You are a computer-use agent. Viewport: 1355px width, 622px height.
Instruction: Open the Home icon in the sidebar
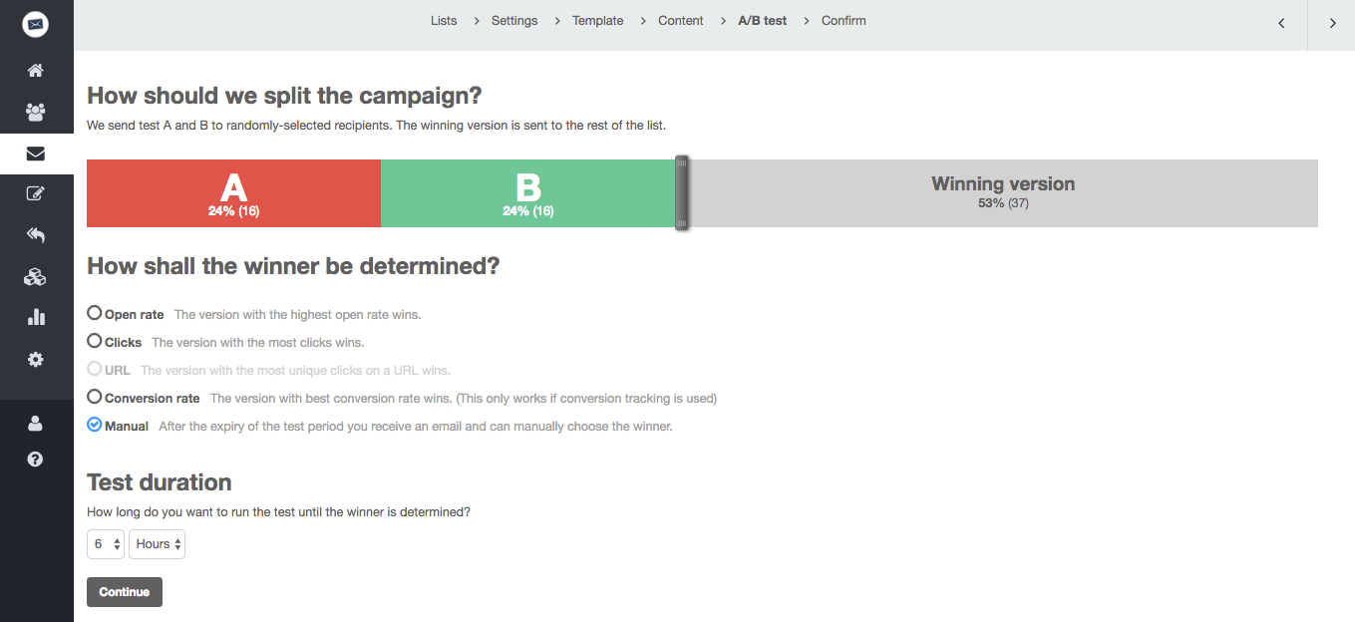(36, 71)
